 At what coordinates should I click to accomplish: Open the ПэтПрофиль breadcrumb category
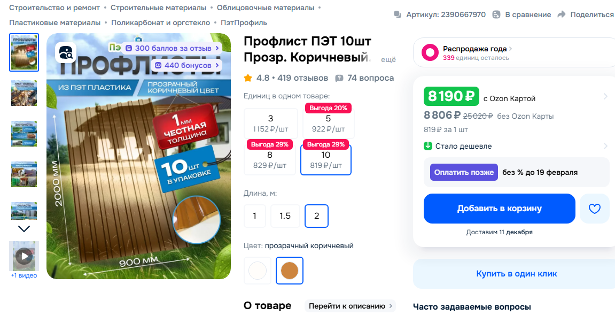click(244, 23)
